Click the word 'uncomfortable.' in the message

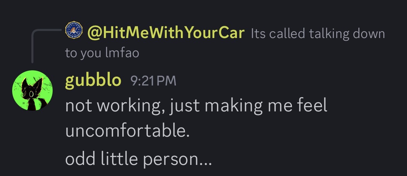127,131
